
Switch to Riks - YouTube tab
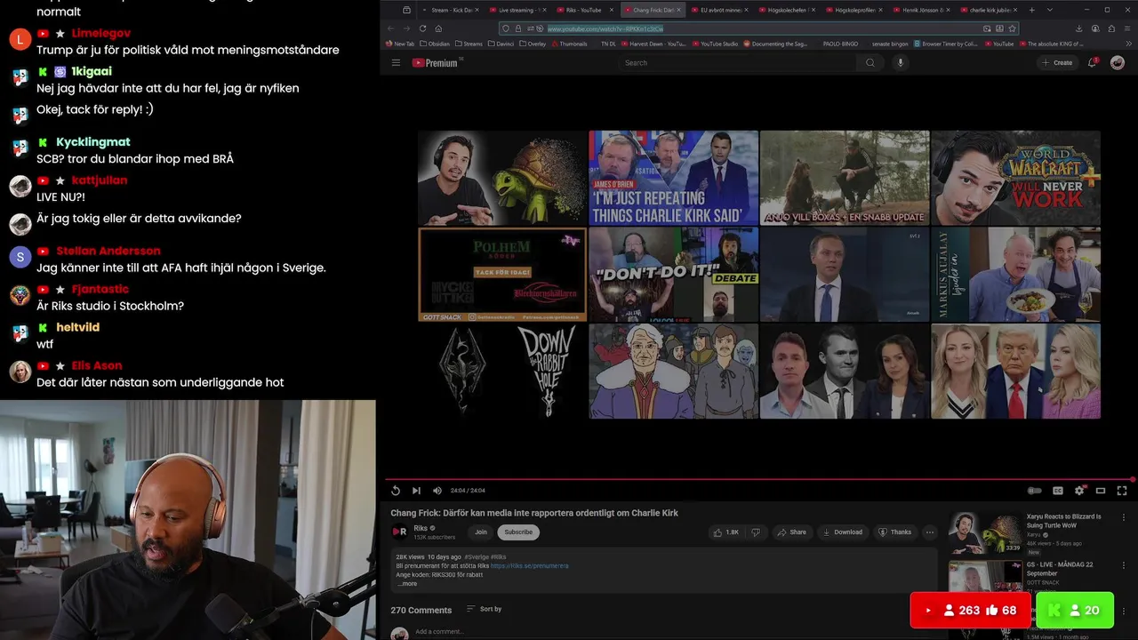[587, 10]
